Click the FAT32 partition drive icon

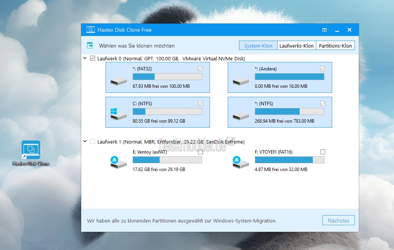tap(119, 81)
